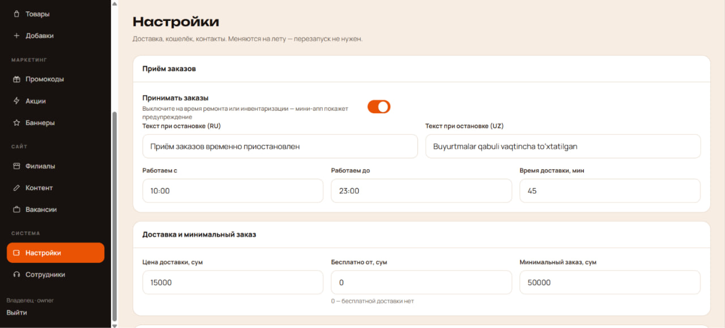Go to the Промокоды section
Image resolution: width=725 pixels, height=328 pixels.
56,79
